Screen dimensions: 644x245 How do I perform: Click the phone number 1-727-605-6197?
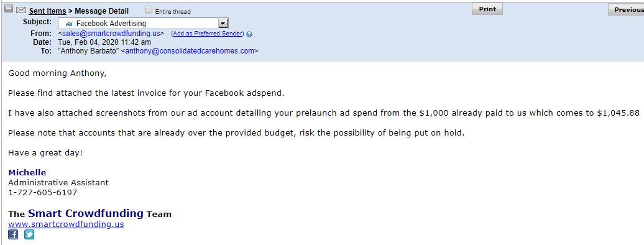click(x=43, y=192)
